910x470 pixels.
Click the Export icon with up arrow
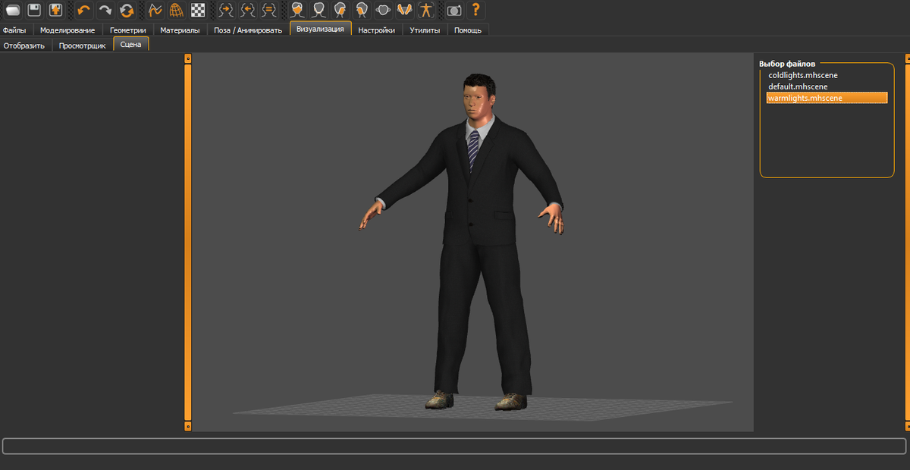(55, 10)
